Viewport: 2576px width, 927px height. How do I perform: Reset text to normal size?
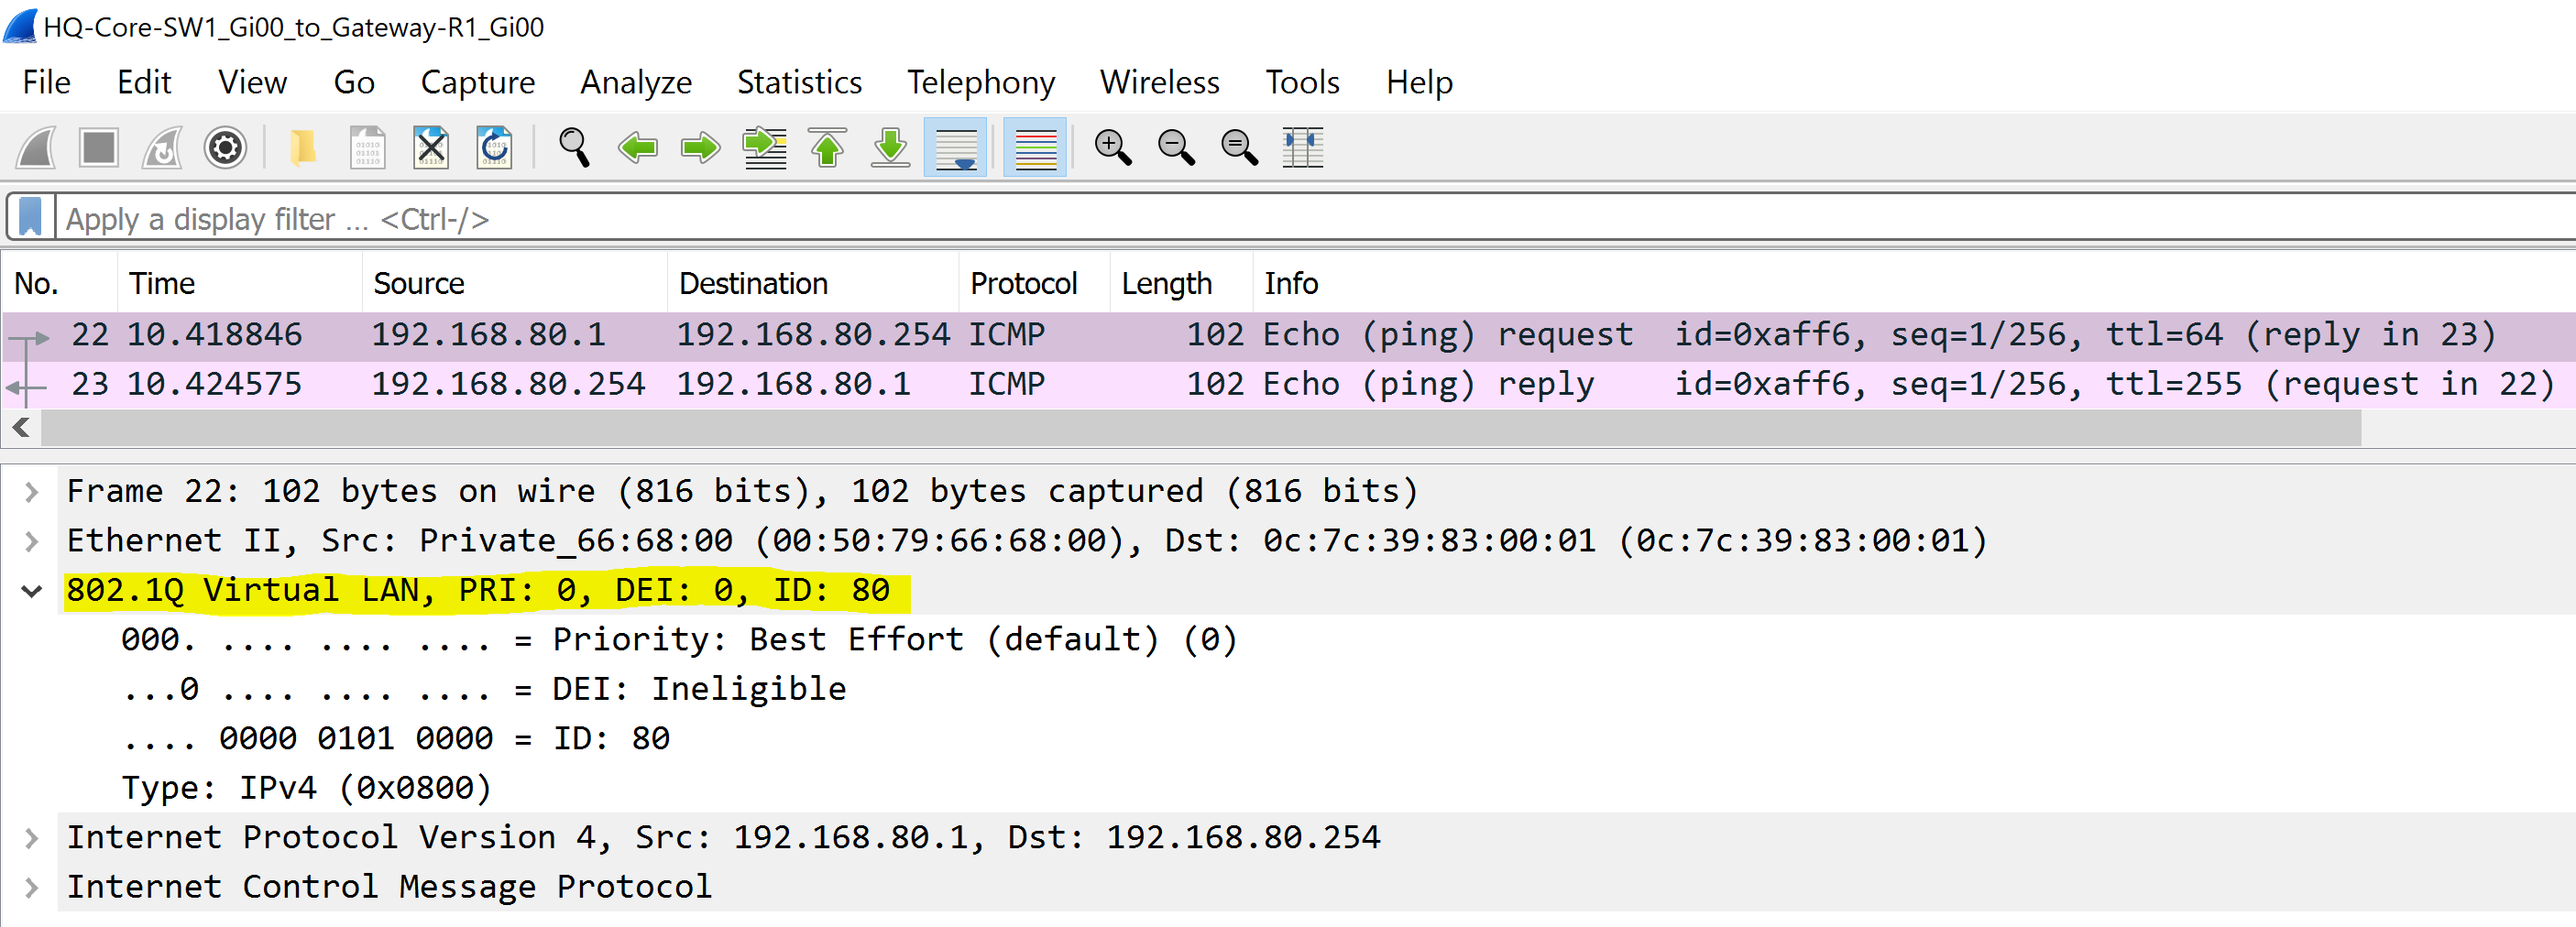click(x=1240, y=148)
